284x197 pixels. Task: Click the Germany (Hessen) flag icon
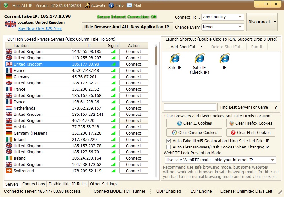pos(9,133)
